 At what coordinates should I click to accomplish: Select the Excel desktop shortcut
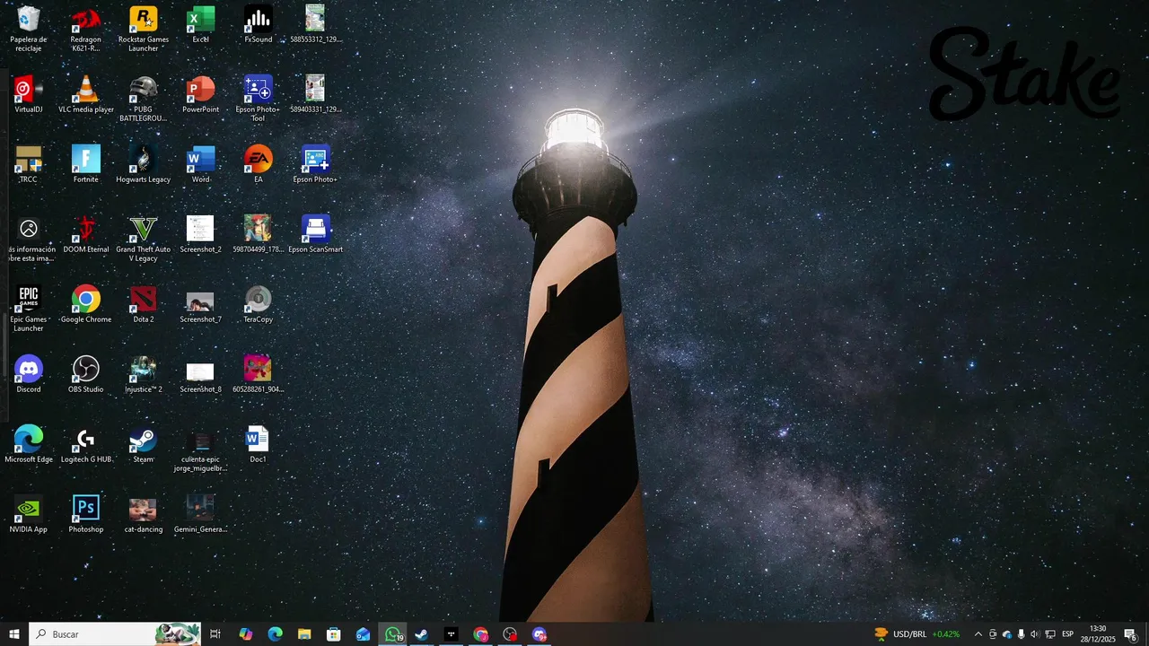[201, 25]
